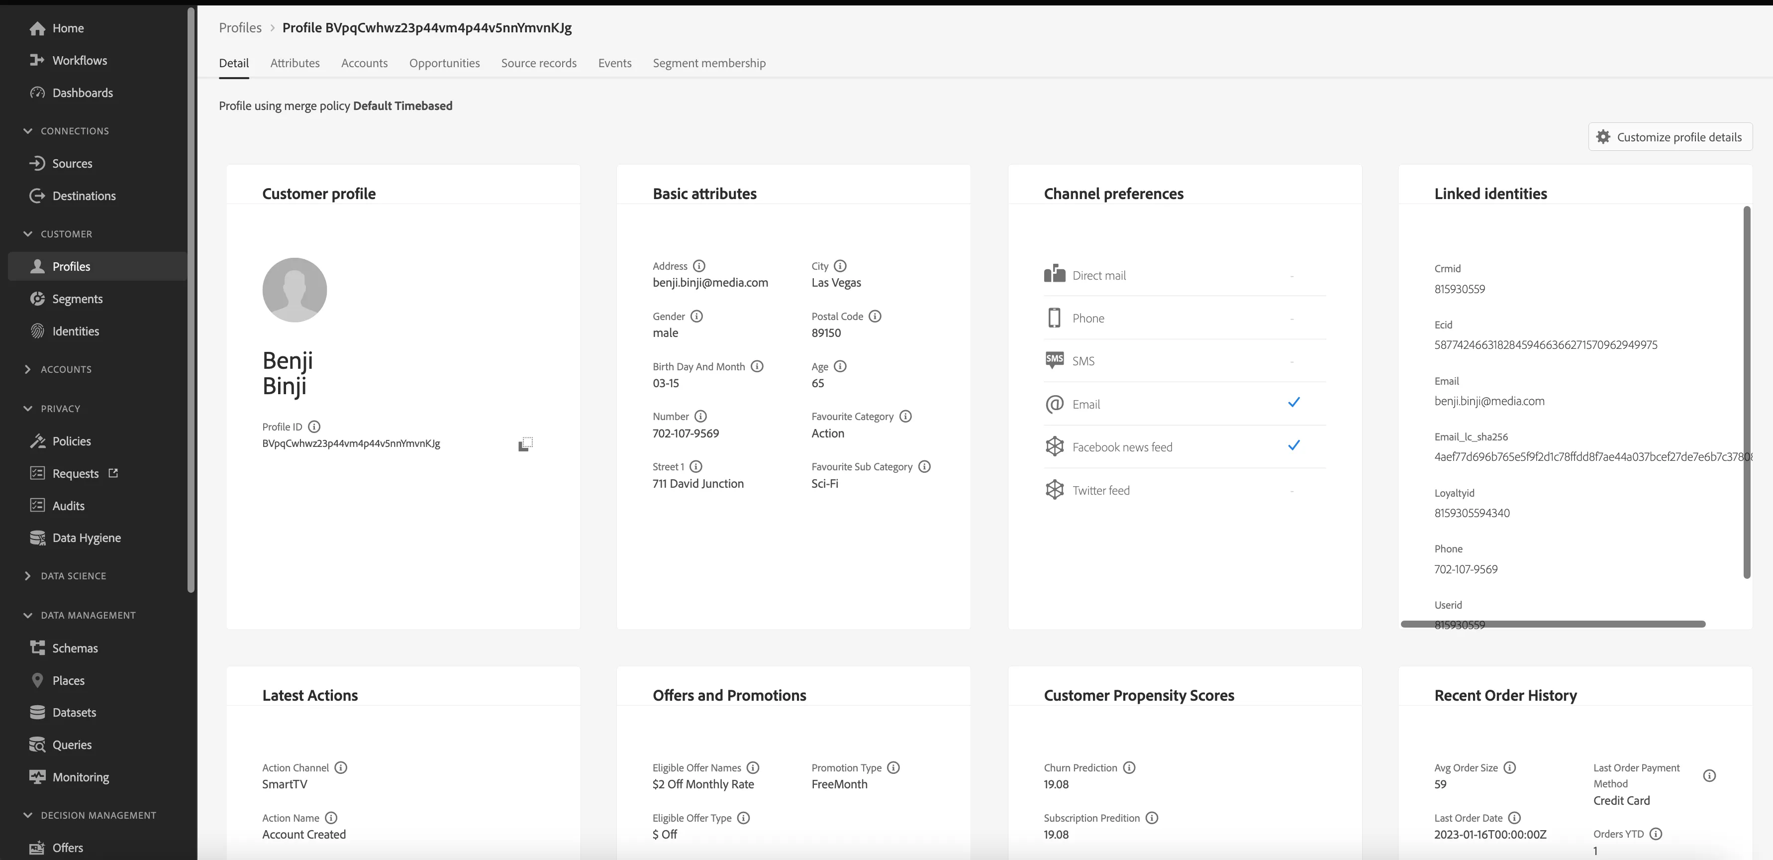Viewport: 1773px width, 860px height.
Task: Click the Places pin icon
Action: click(37, 680)
